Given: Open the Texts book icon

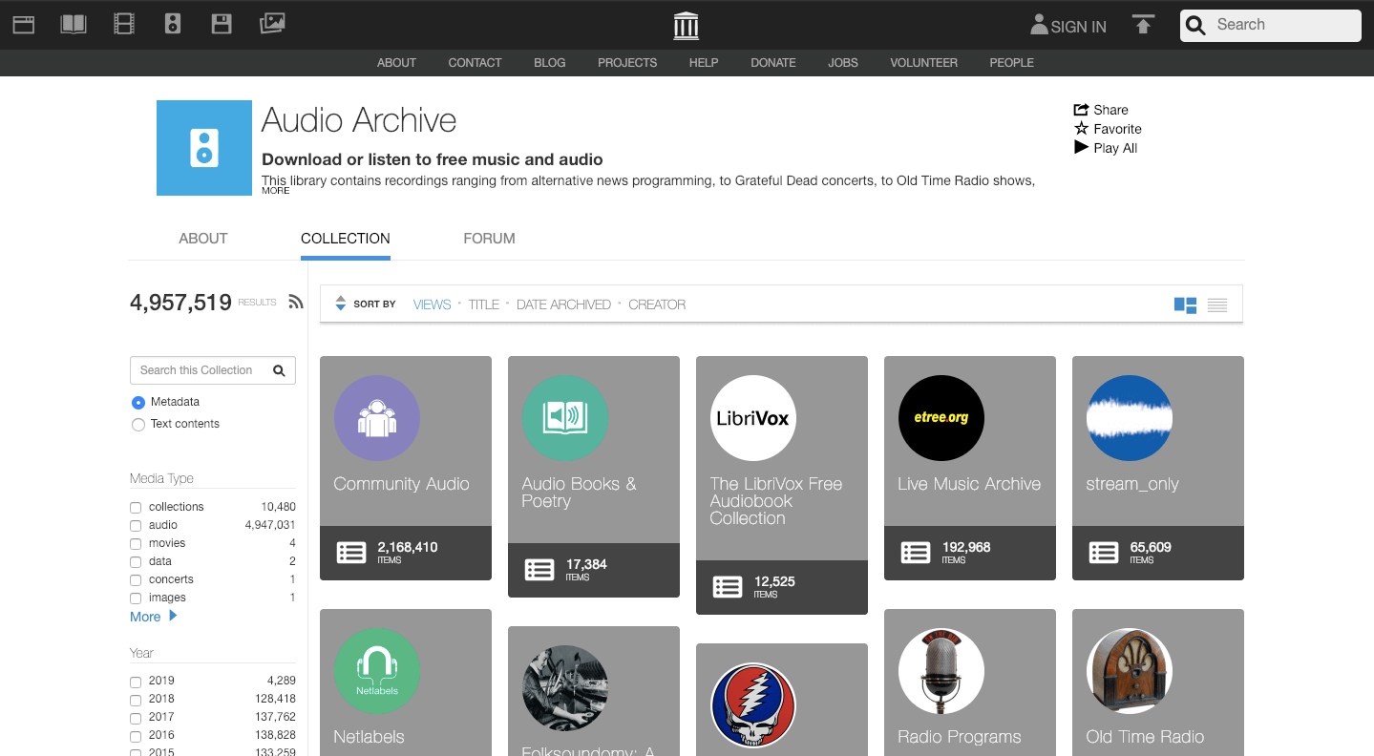Looking at the screenshot, I should 74,24.
